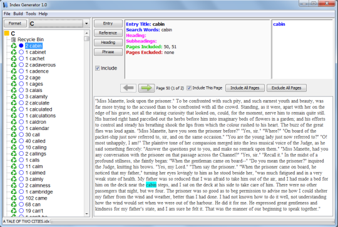Select the circle toggle for 68 can
The height and width of the screenshot is (227, 338).
pyautogui.click(x=21, y=204)
